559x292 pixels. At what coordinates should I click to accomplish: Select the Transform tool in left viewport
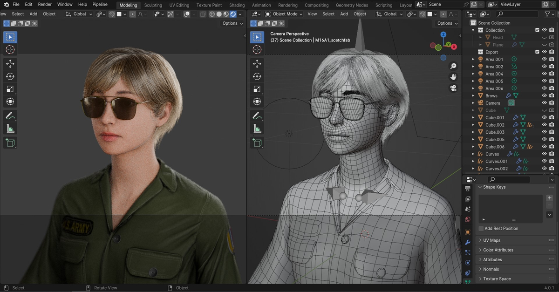10,102
